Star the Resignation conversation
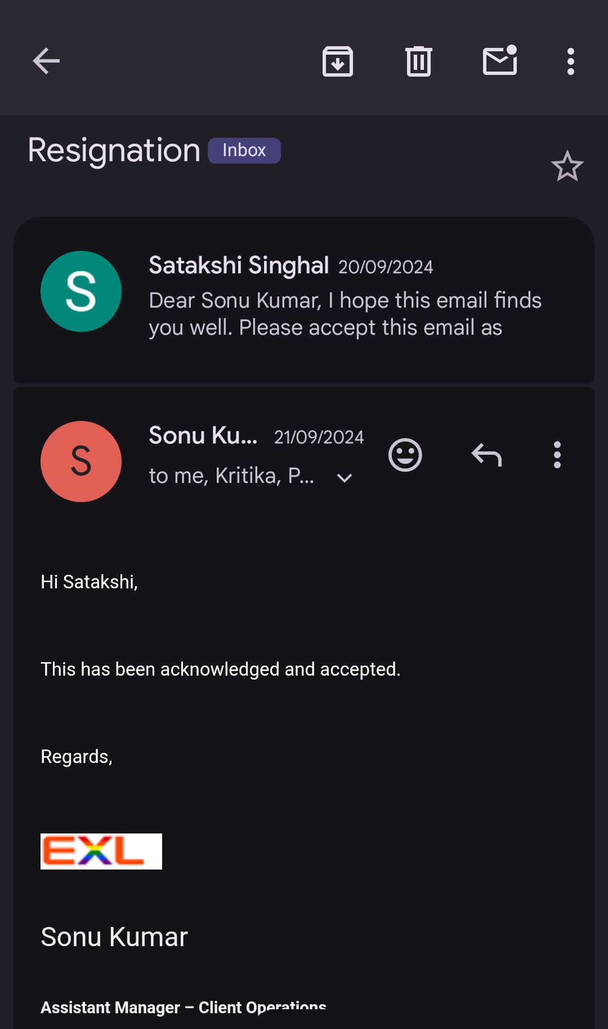Image resolution: width=608 pixels, height=1029 pixels. coord(567,166)
